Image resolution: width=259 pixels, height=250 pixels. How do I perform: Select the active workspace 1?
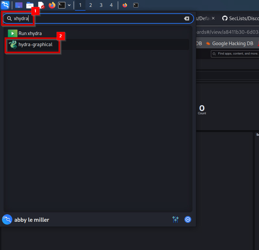[80, 5]
